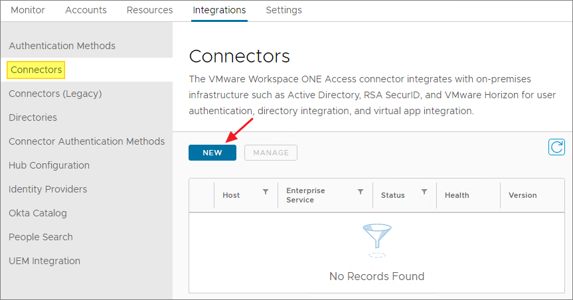
Task: Navigate to Directories in the sidebar
Action: (x=33, y=117)
